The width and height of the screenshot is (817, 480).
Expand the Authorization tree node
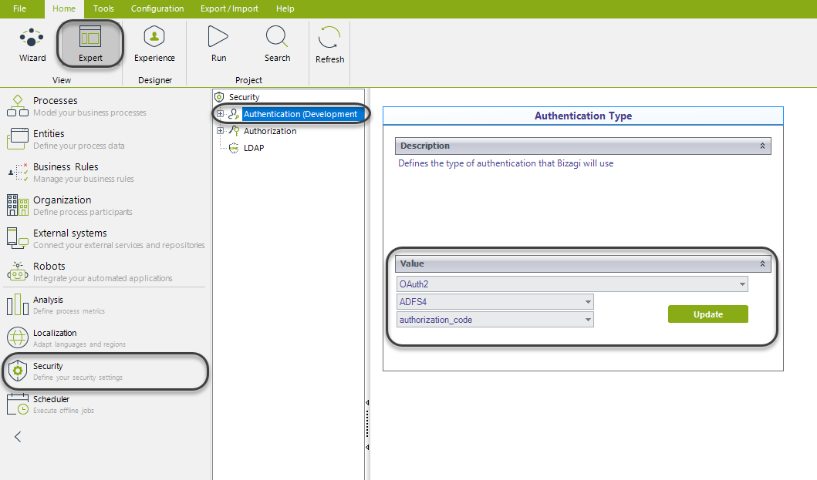[221, 131]
